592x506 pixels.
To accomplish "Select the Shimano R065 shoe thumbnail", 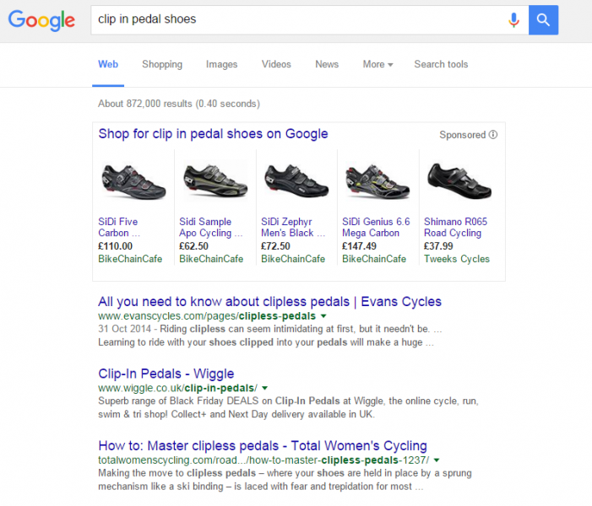I will pyautogui.click(x=458, y=180).
